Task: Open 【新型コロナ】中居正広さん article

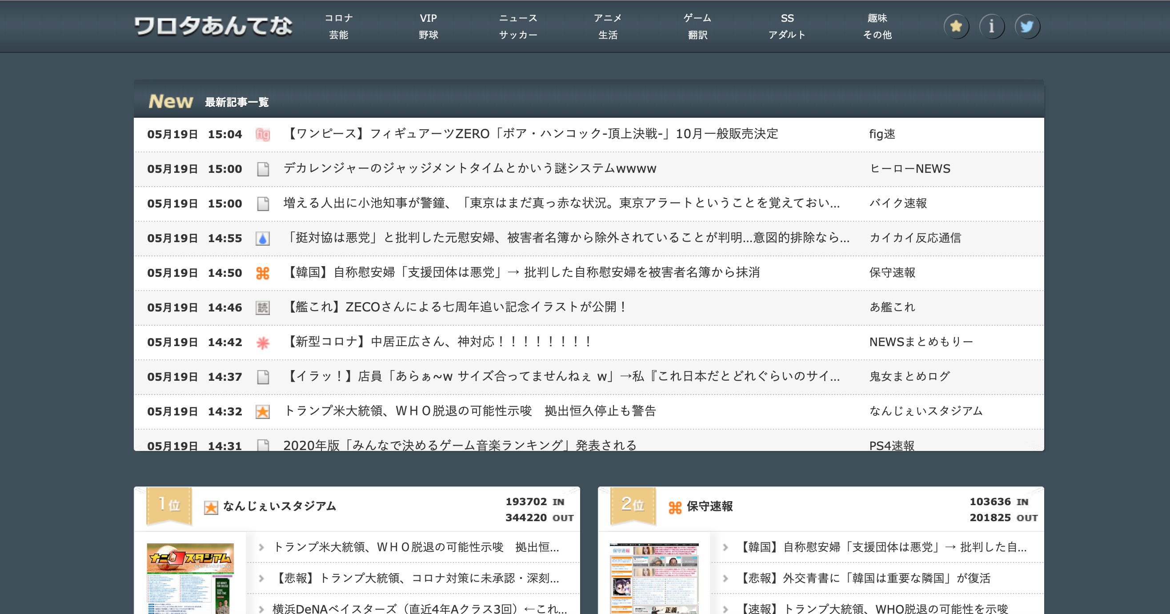Action: [438, 342]
